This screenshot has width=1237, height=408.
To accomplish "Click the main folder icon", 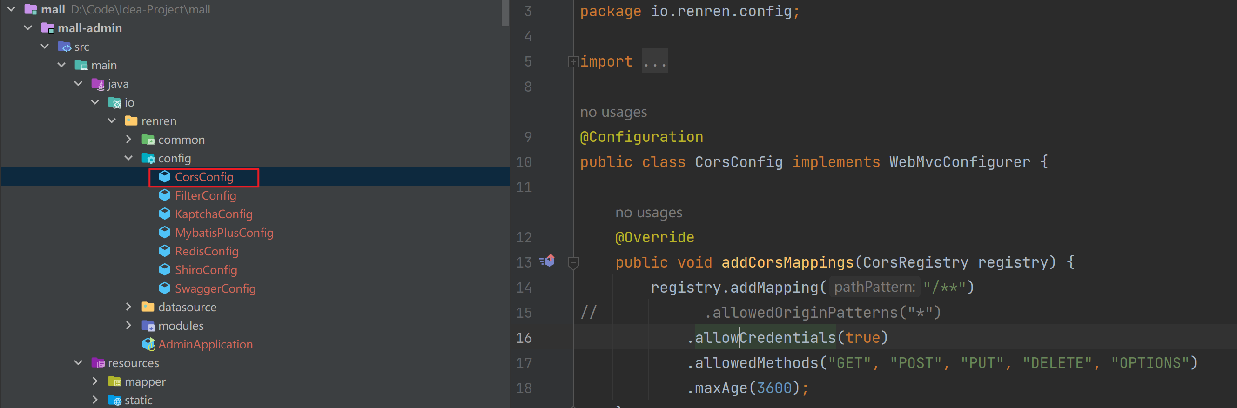I will [x=81, y=65].
